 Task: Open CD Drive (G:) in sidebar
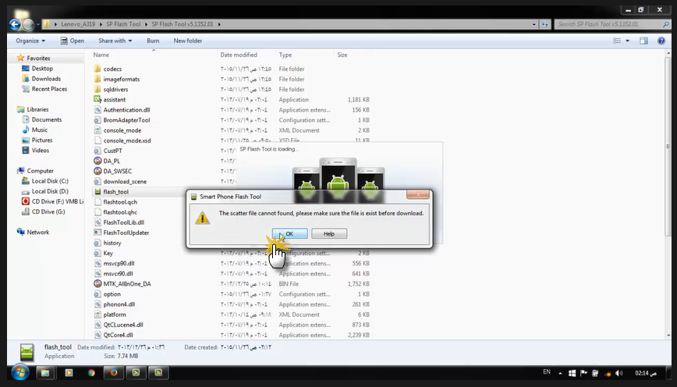pyautogui.click(x=48, y=211)
